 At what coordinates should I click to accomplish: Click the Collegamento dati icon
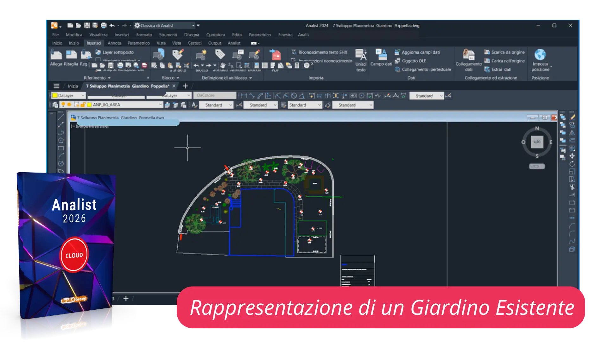click(x=468, y=55)
